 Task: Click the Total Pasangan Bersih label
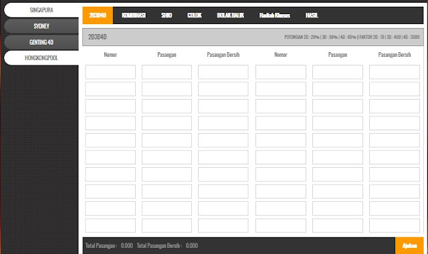point(159,246)
